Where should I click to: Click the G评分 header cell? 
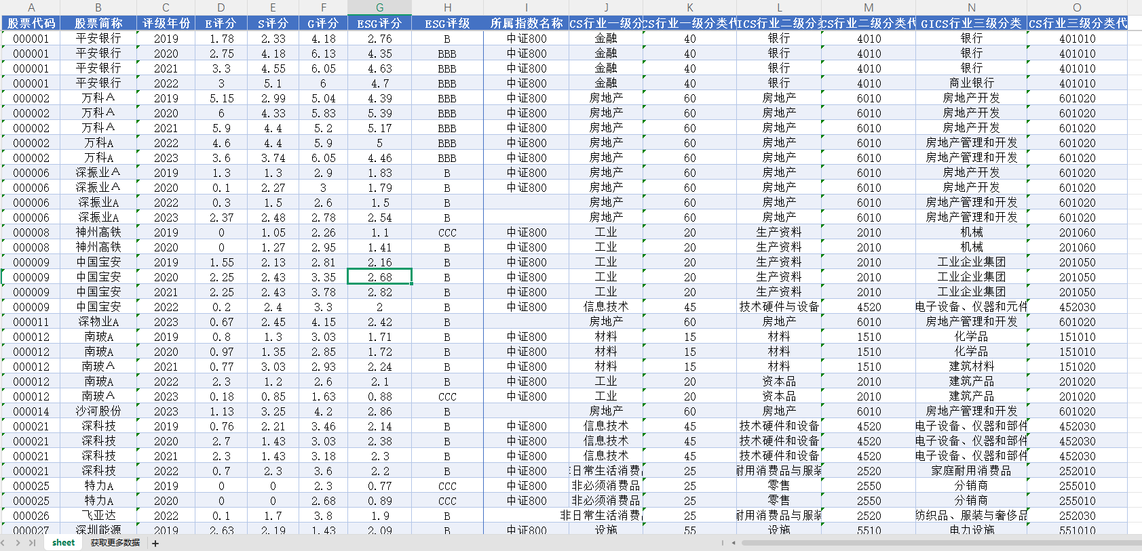323,23
